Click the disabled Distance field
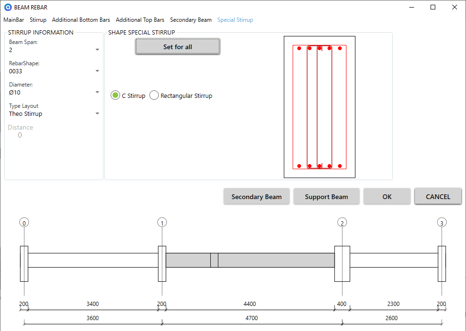The width and height of the screenshot is (466, 331). click(20, 135)
